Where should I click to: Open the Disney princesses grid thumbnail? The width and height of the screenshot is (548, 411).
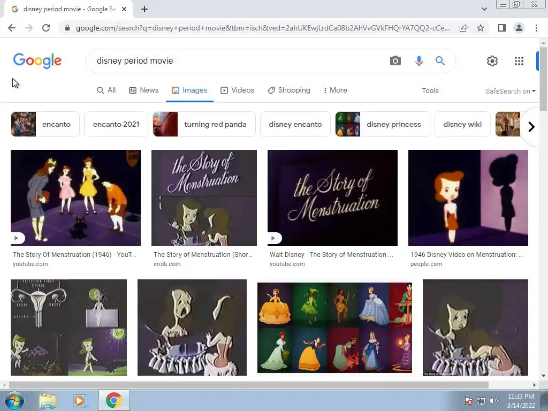[x=334, y=328]
